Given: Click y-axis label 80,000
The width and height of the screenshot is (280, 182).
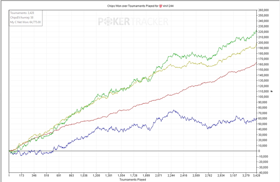Looking at the screenshot, I should coord(263,108).
